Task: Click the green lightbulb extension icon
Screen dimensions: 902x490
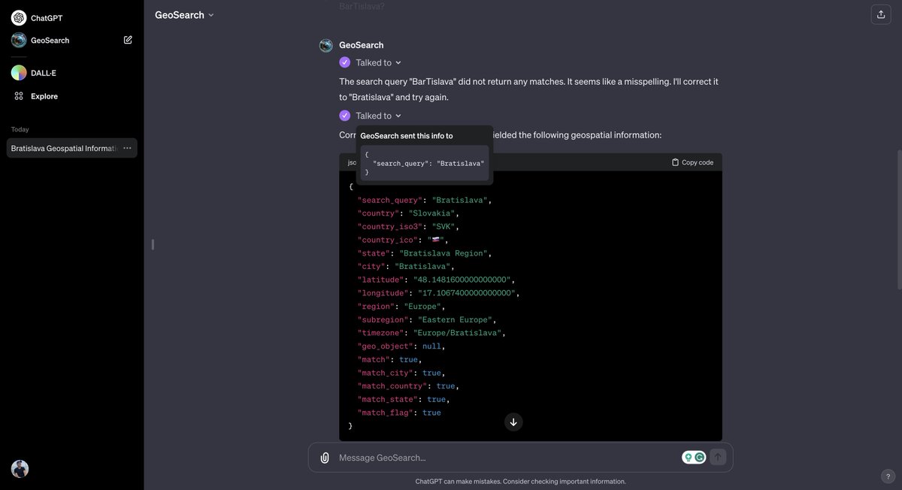Action: [x=688, y=457]
